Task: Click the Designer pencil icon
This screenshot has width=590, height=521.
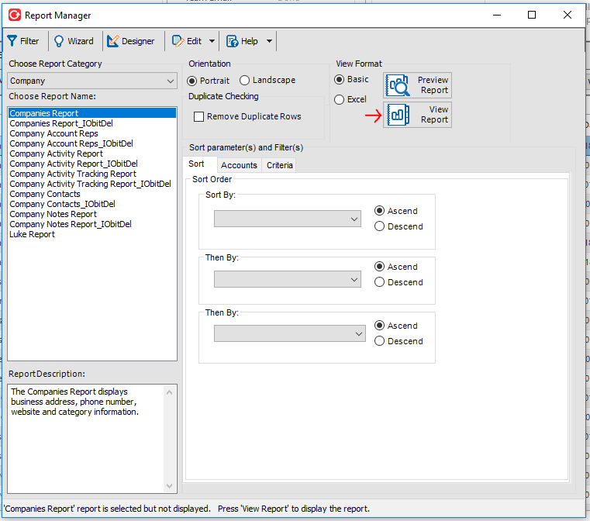Action: point(113,41)
